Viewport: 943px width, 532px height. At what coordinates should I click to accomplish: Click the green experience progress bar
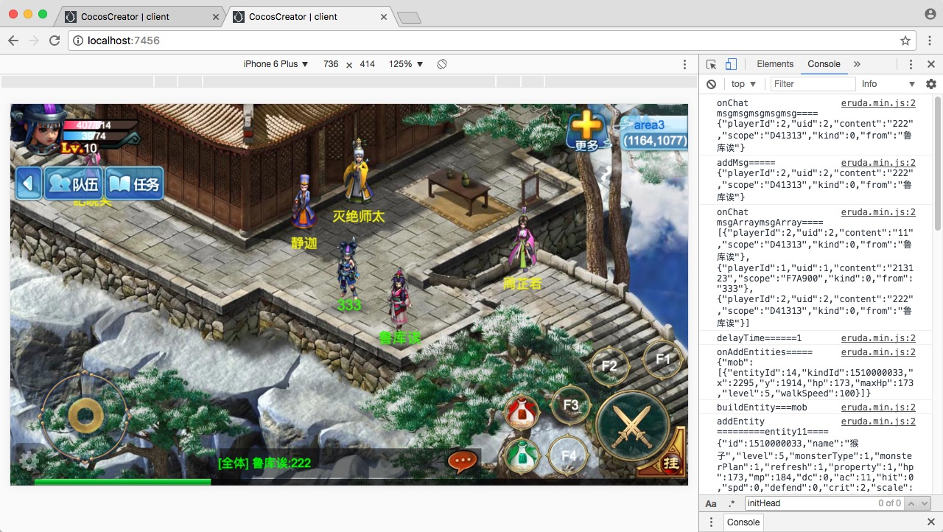(122, 482)
